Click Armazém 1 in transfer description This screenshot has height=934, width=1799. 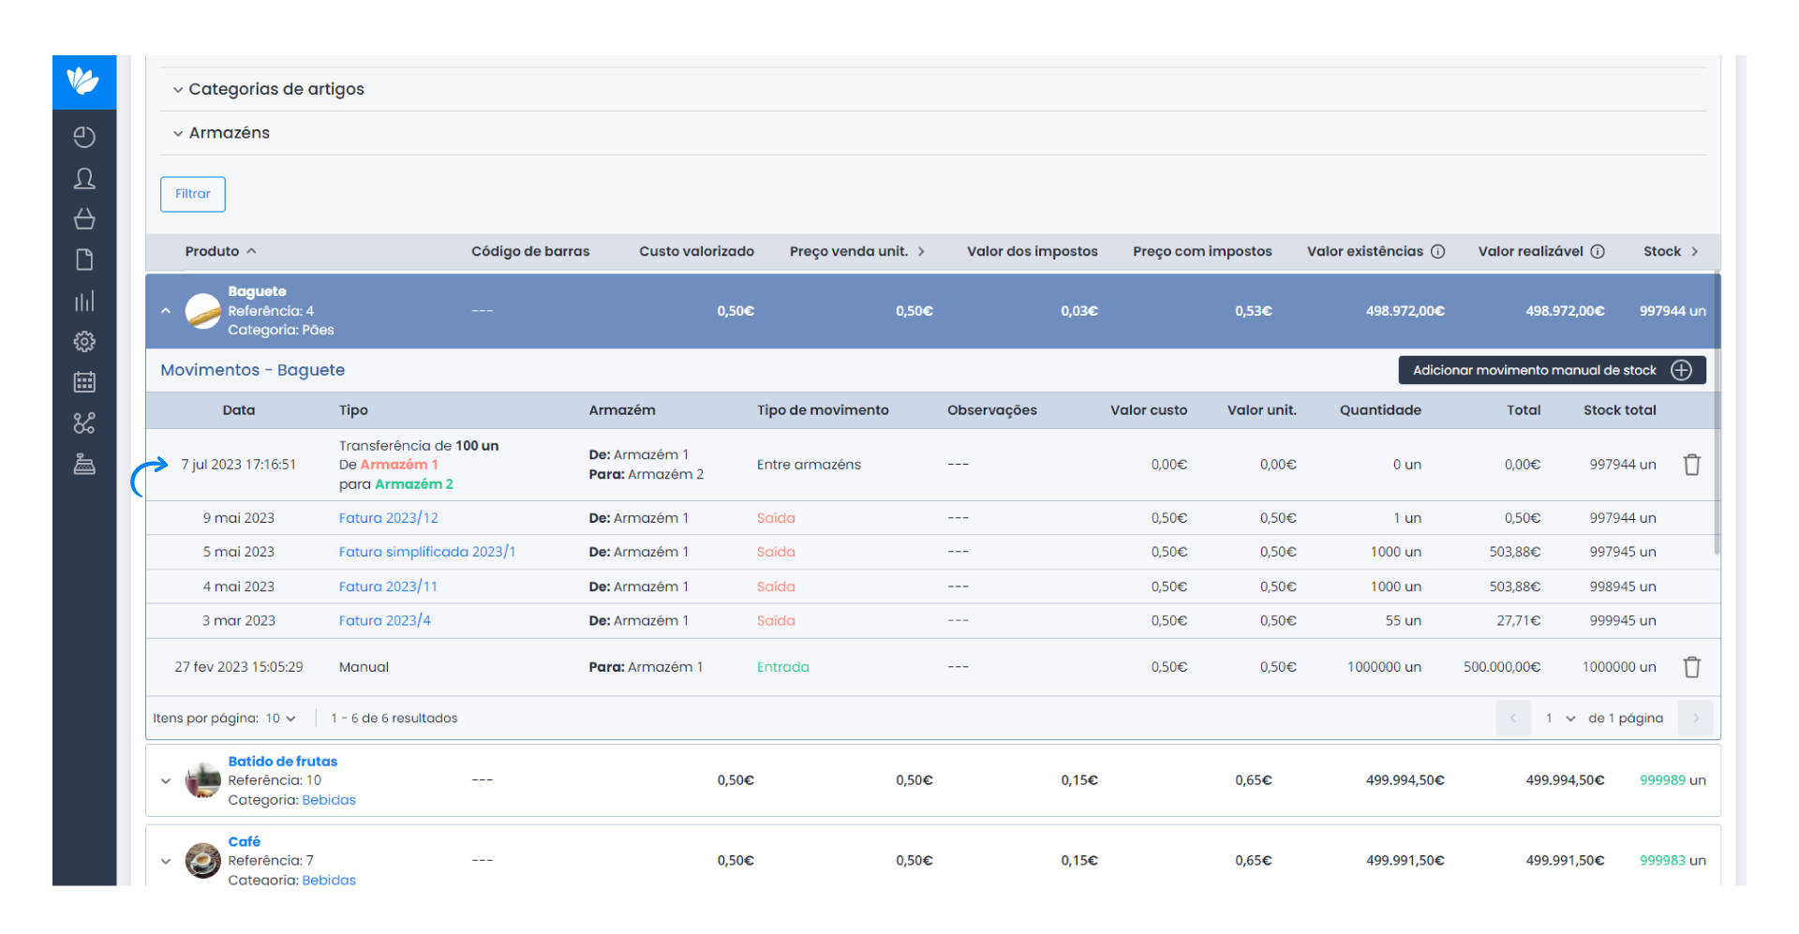pos(399,465)
